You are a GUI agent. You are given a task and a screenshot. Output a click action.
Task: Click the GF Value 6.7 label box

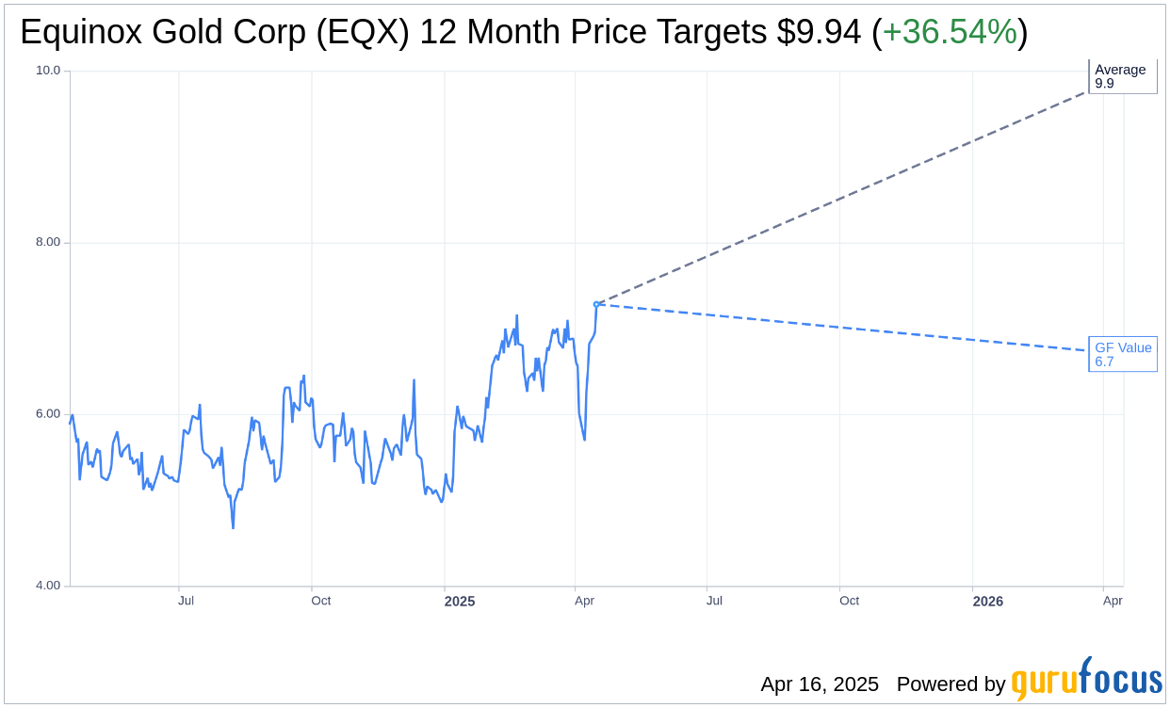[1123, 354]
